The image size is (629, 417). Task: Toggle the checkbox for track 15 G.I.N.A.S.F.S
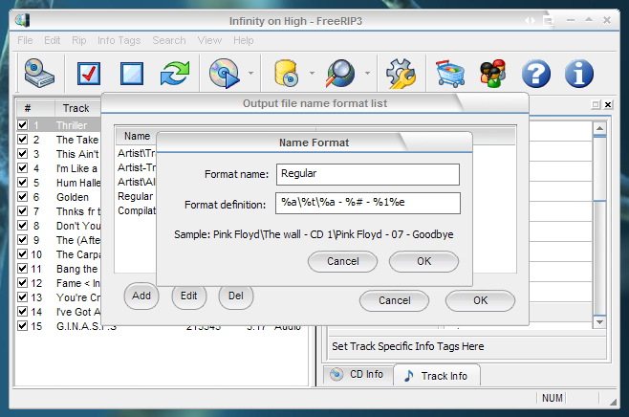23,326
